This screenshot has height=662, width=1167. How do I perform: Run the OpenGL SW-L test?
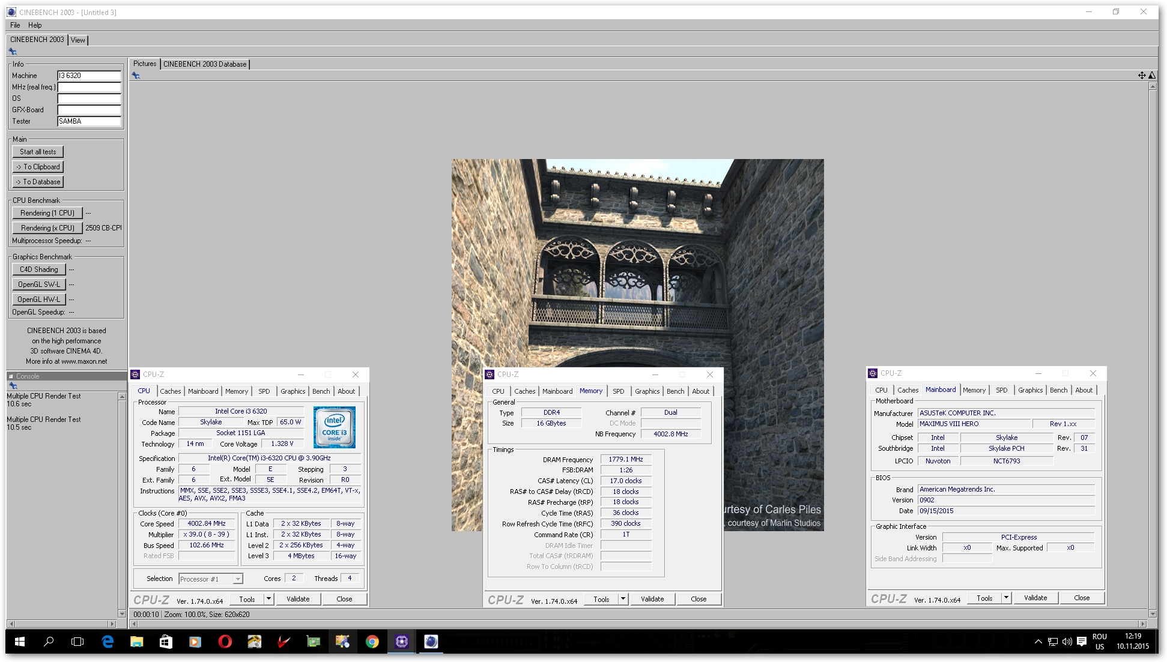point(39,284)
